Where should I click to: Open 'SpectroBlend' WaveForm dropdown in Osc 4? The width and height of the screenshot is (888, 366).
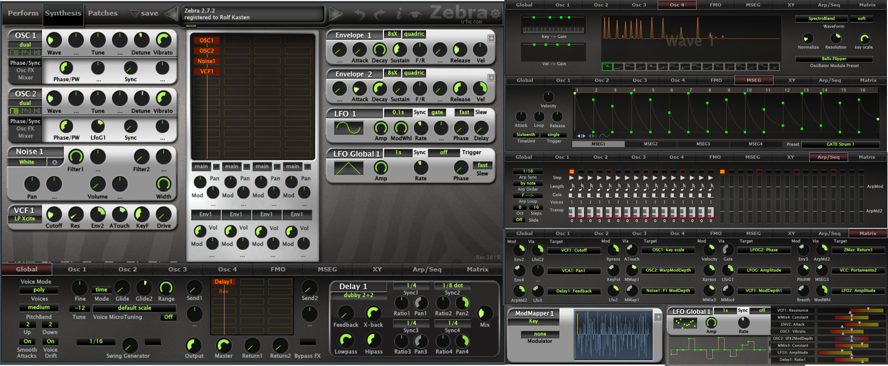click(821, 19)
